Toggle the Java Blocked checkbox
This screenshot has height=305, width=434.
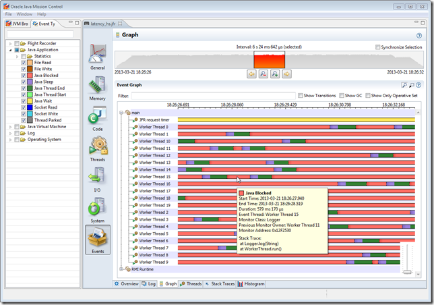click(x=24, y=76)
